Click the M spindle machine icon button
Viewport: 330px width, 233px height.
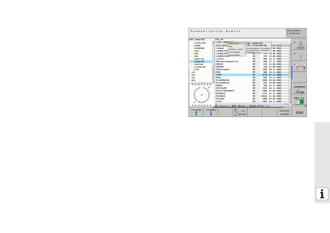tap(300, 45)
